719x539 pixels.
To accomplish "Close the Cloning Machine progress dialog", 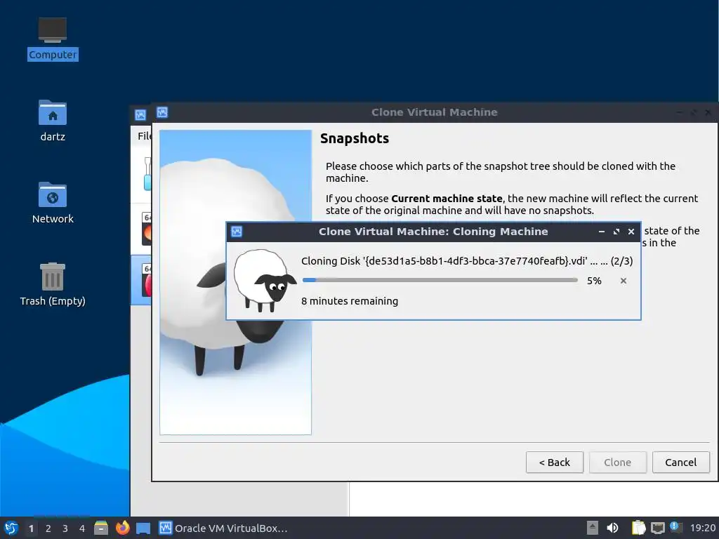I will pyautogui.click(x=631, y=232).
